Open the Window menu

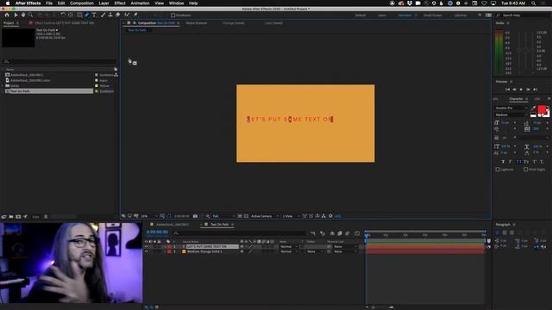click(x=176, y=3)
